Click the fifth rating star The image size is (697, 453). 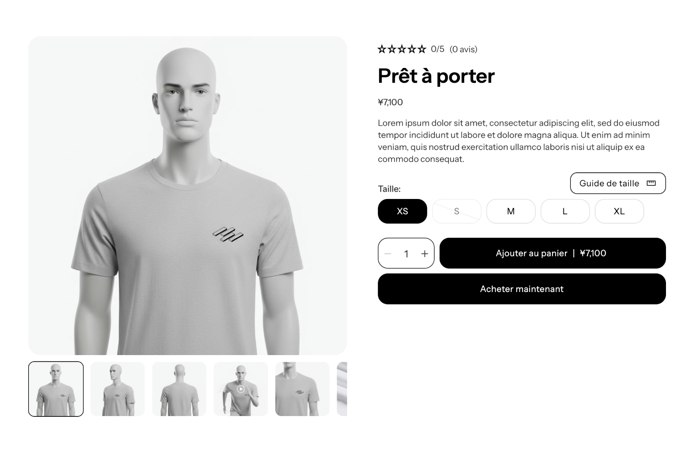coord(422,49)
